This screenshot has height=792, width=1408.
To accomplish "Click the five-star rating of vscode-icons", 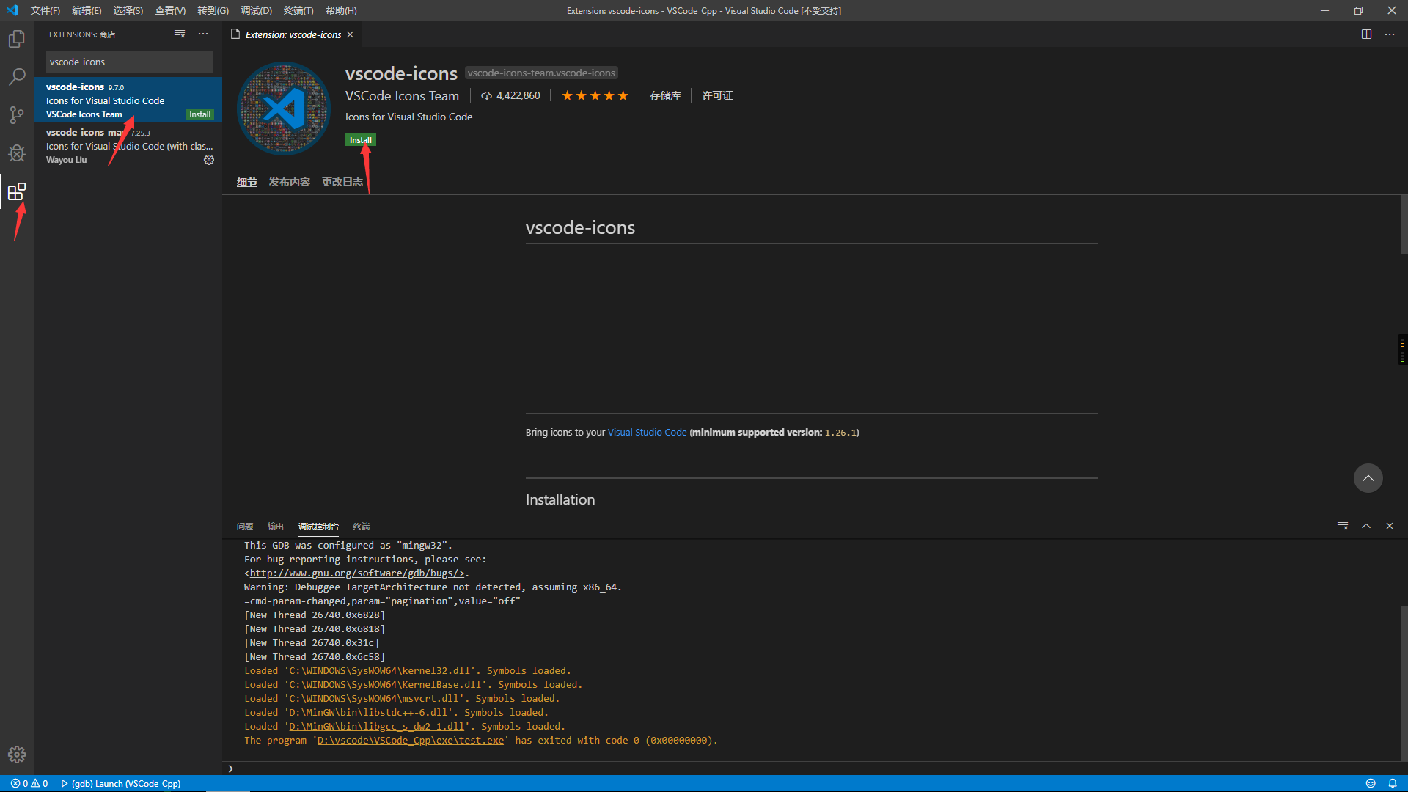I will click(x=595, y=95).
